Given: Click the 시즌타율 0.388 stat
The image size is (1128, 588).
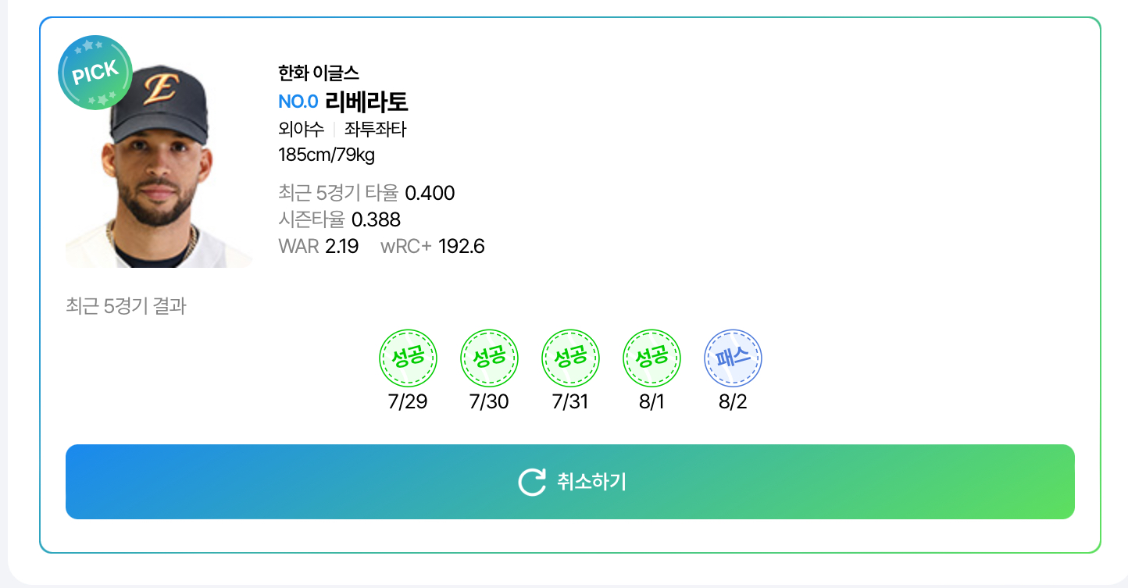Looking at the screenshot, I should [339, 220].
